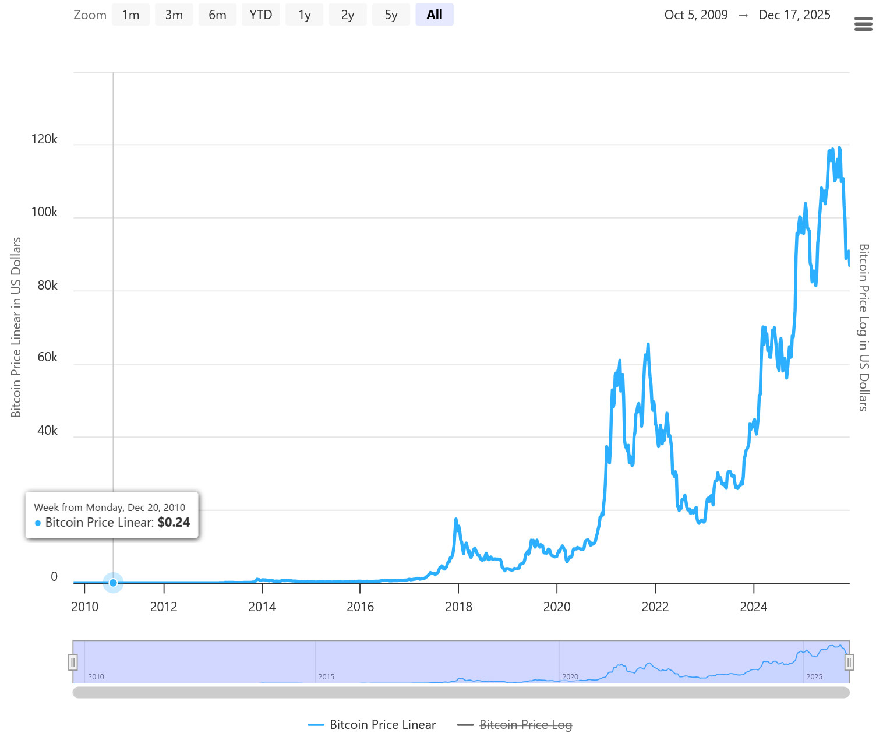Click the right navigator resize handle

[x=849, y=662]
